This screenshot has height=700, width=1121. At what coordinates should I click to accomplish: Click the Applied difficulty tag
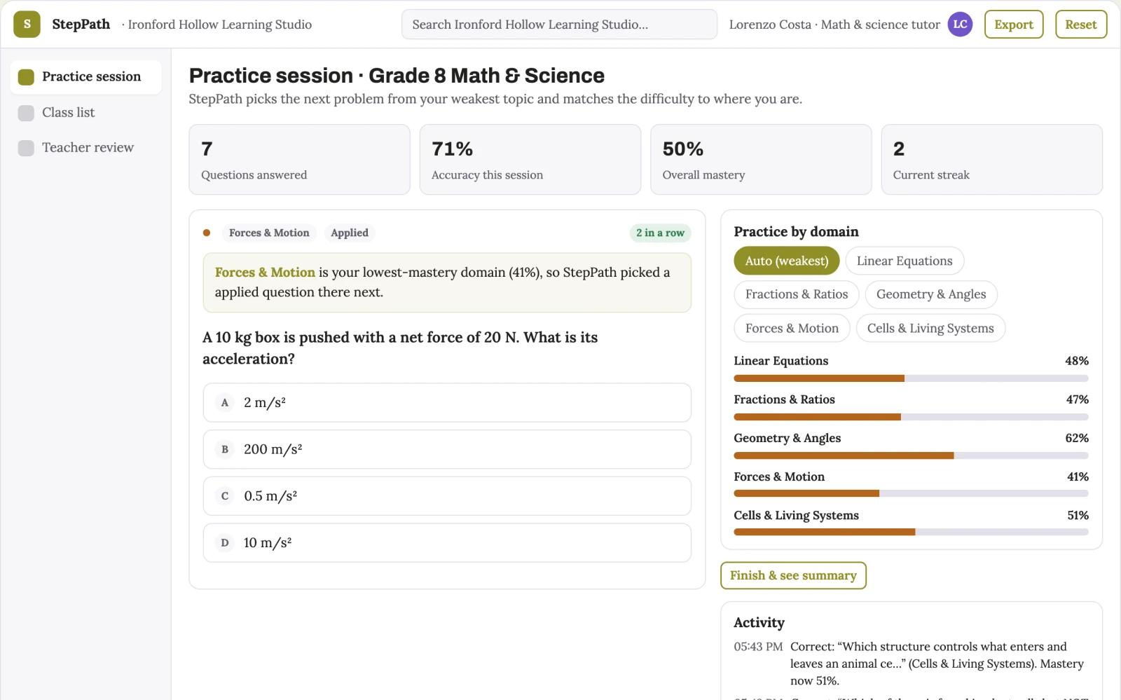(350, 233)
